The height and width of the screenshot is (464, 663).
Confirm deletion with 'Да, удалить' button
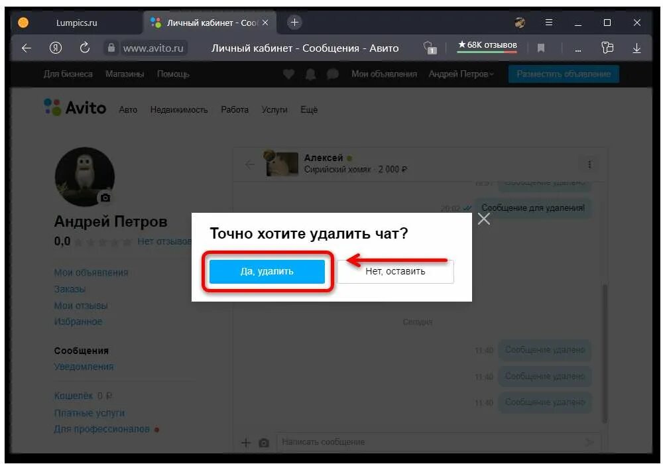pos(267,271)
